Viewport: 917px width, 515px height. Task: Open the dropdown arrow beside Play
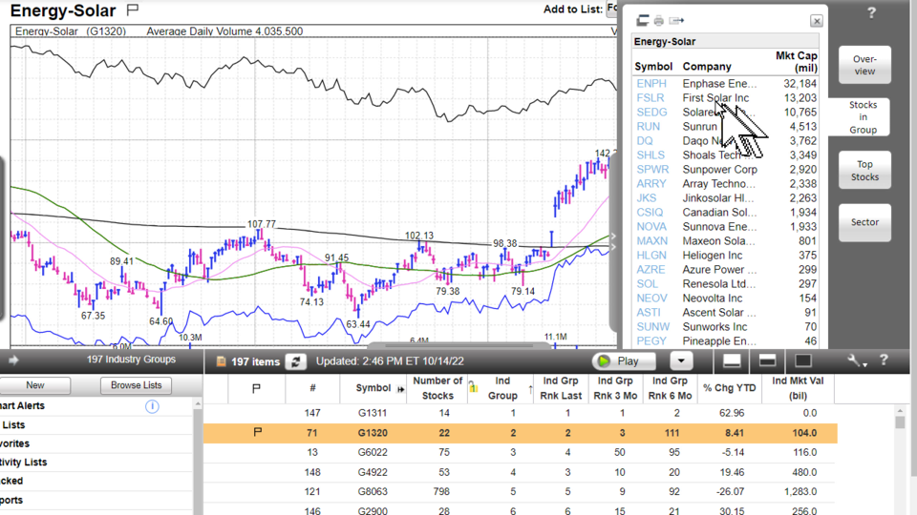point(680,361)
